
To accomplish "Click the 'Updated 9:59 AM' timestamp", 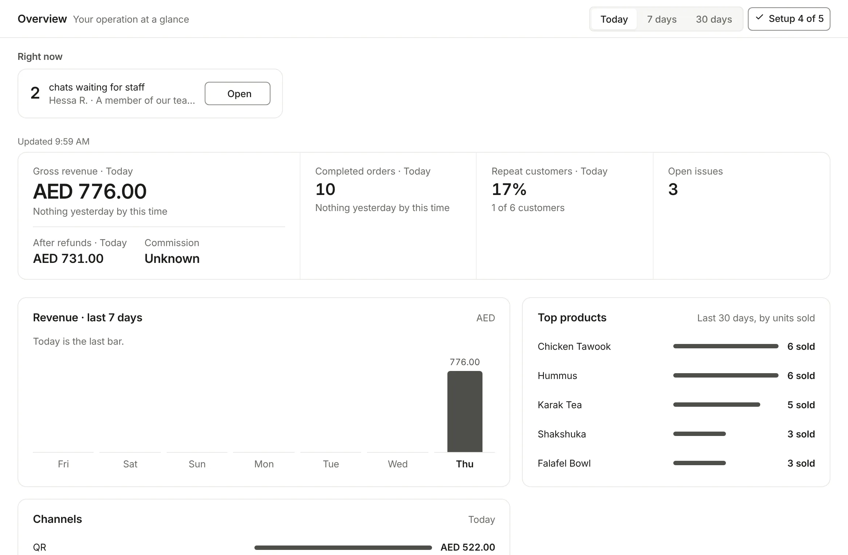I will (x=53, y=141).
